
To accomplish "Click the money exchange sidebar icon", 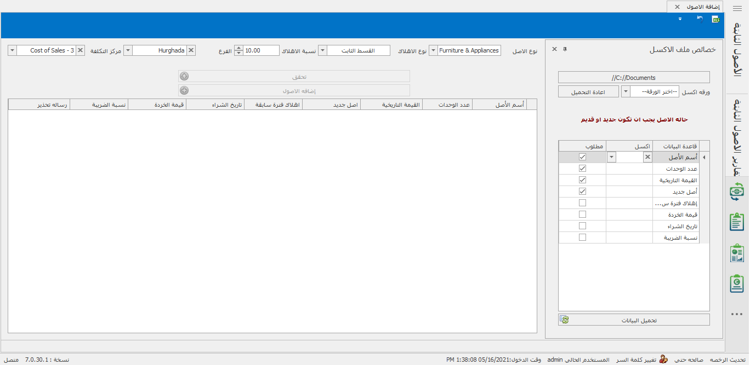I will point(737,192).
